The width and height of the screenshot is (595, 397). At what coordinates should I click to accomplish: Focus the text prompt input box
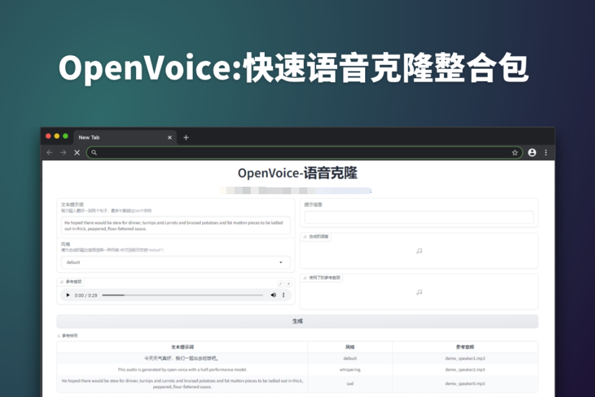coord(175,225)
